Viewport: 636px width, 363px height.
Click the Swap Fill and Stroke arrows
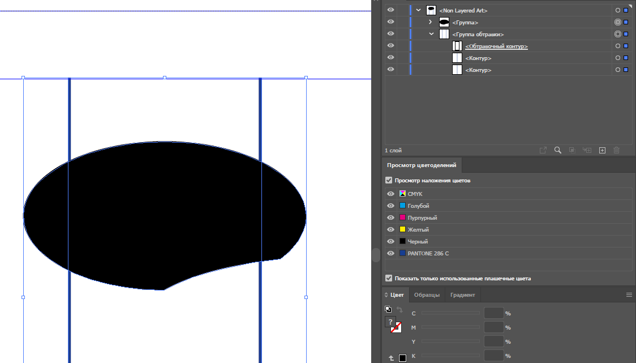(399, 309)
